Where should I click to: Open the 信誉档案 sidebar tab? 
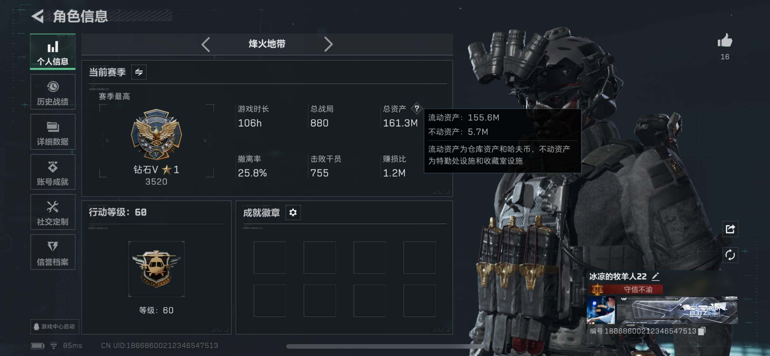pyautogui.click(x=53, y=252)
